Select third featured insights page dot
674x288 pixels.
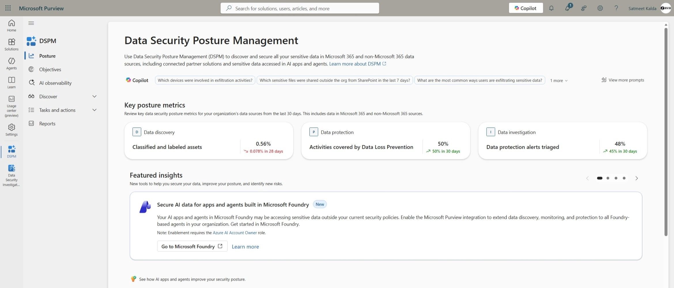(x=616, y=178)
